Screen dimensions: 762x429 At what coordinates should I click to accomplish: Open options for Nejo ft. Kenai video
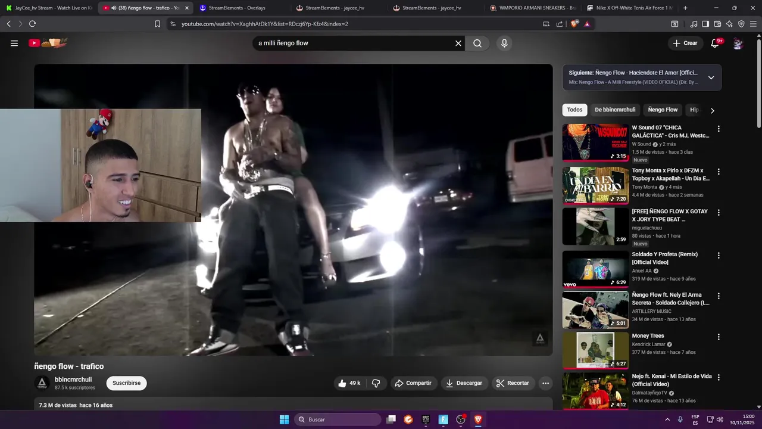pos(719,377)
